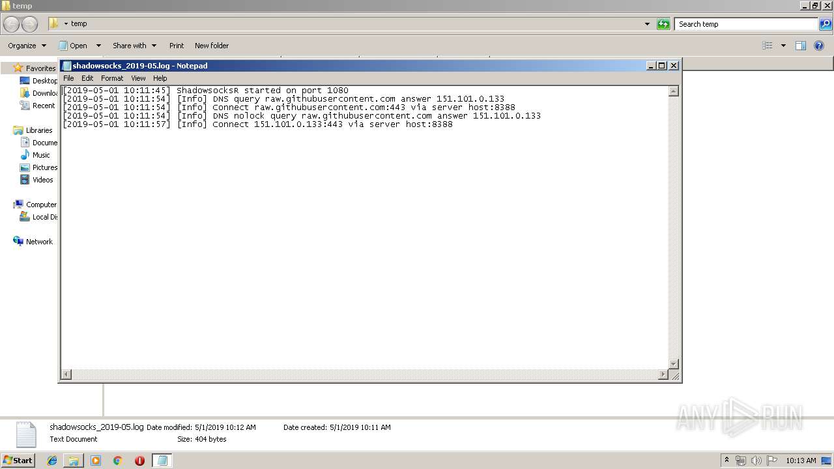
Task: Click volume speaker tray icon
Action: pos(756,461)
